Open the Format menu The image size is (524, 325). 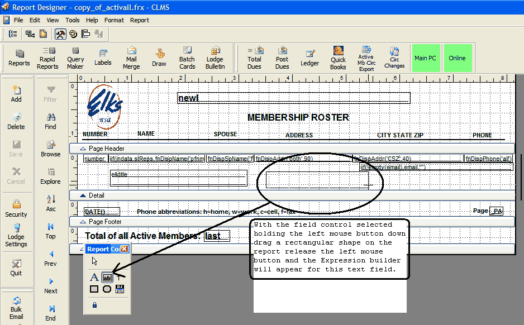tap(114, 20)
